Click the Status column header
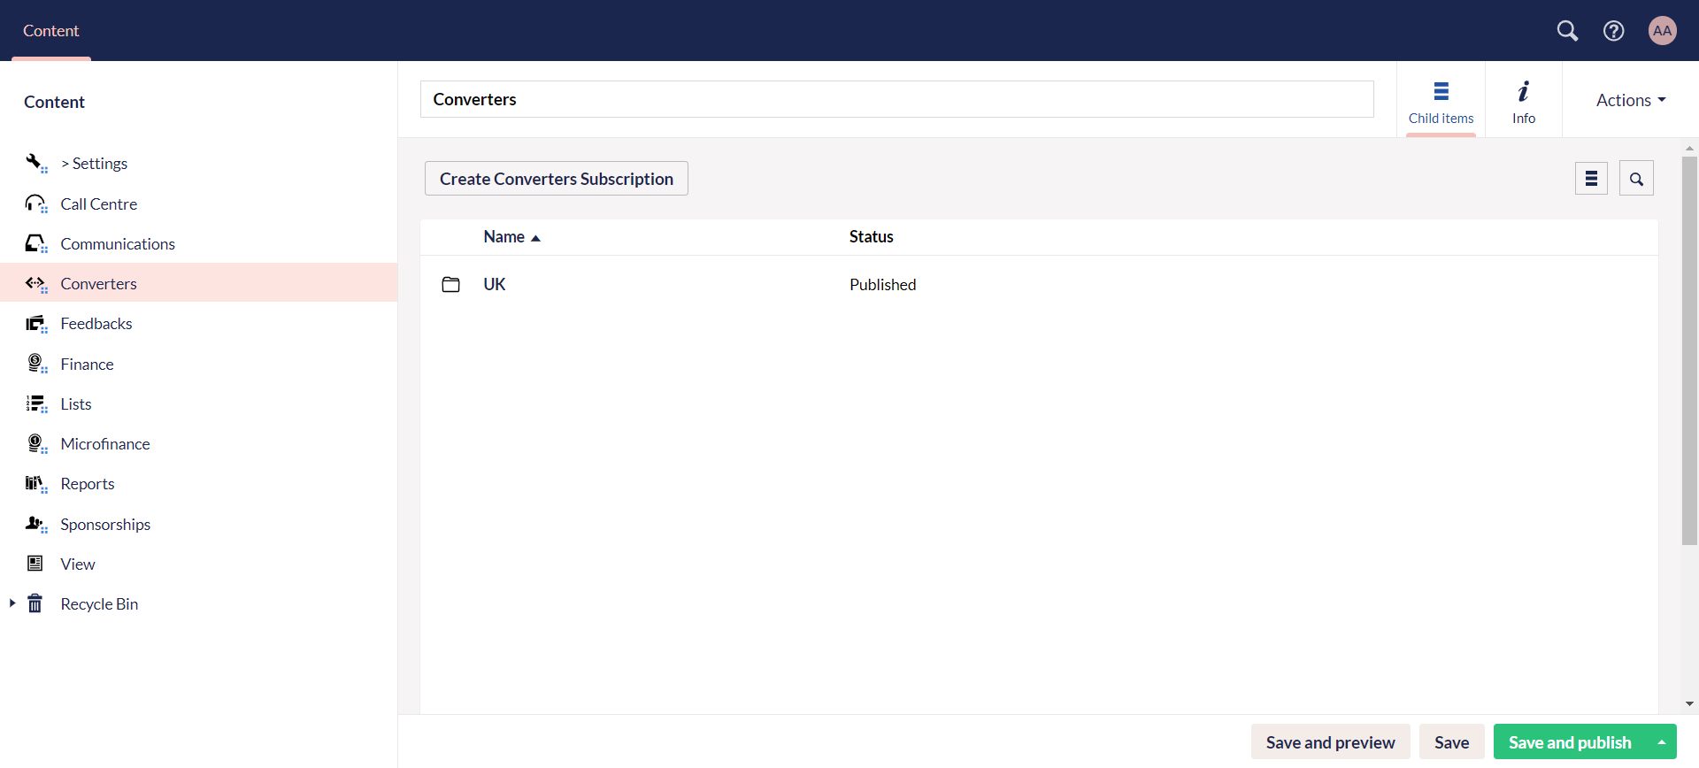This screenshot has height=768, width=1699. coord(872,236)
